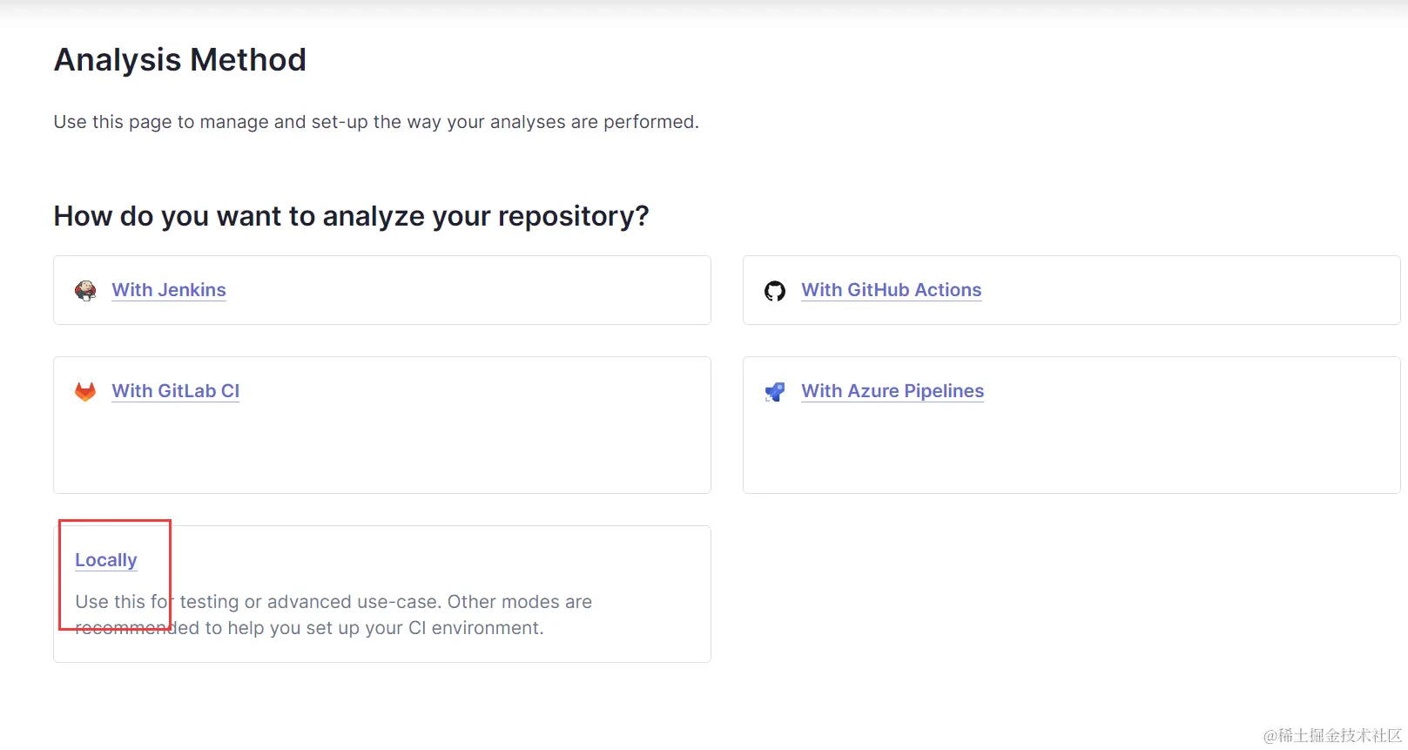Choose the With GitHub Actions link

coord(891,290)
